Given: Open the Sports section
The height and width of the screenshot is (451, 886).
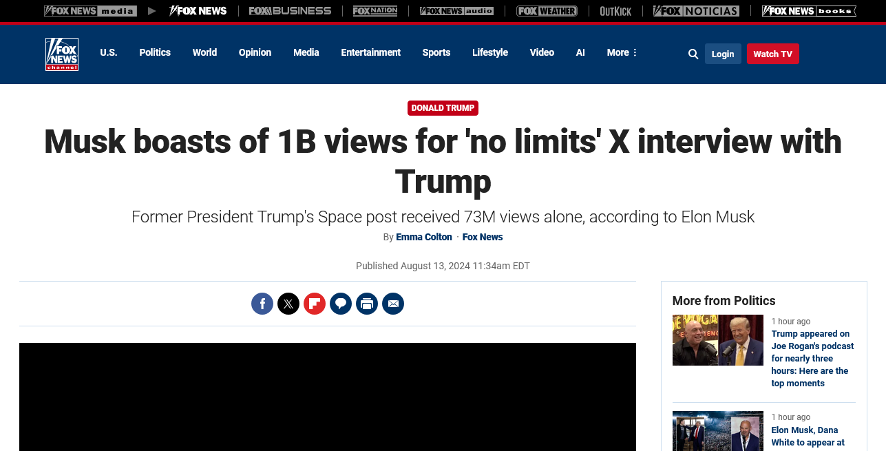Looking at the screenshot, I should pyautogui.click(x=436, y=52).
